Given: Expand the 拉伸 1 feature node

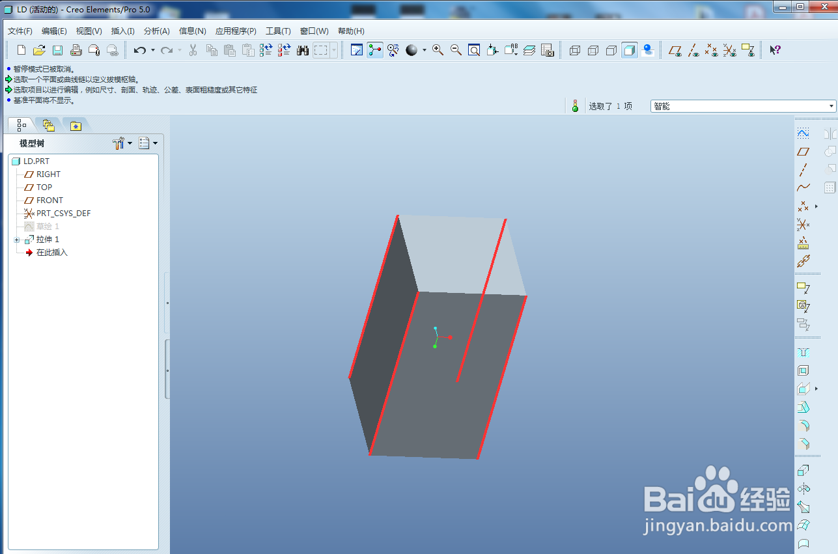Looking at the screenshot, I should pos(17,240).
